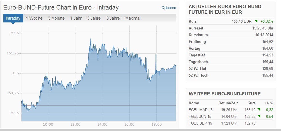Screen dimensions: 281x131
Task: Click the 18:00 label on time axis
Action: point(156,124)
